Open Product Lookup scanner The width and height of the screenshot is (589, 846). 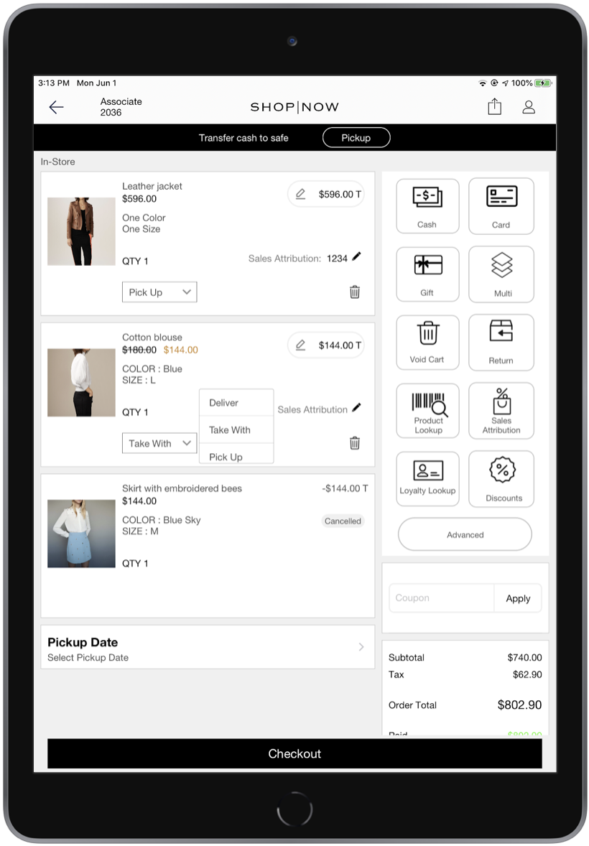click(427, 411)
